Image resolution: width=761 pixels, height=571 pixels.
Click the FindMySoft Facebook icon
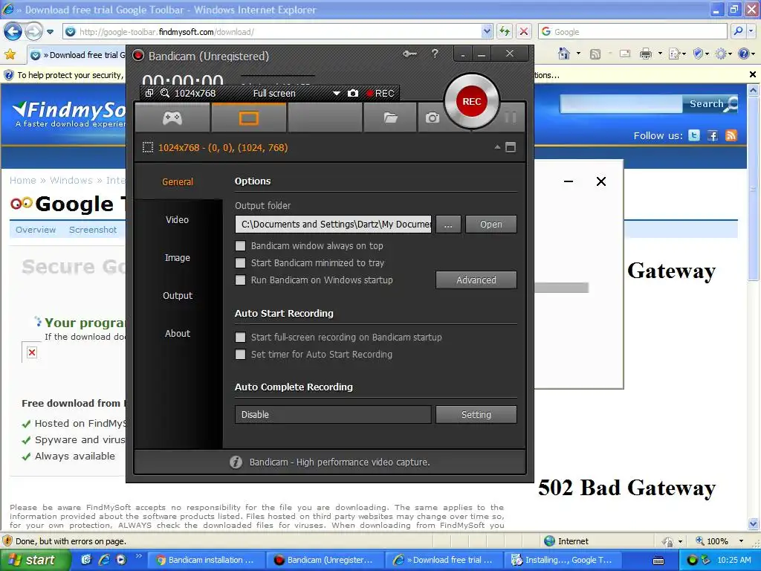point(713,135)
